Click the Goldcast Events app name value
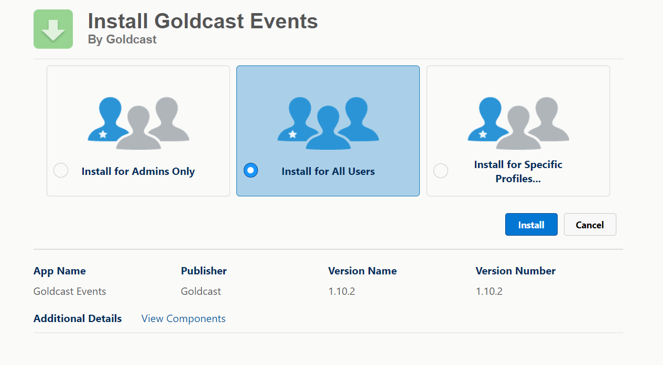The width and height of the screenshot is (663, 365). tap(69, 291)
